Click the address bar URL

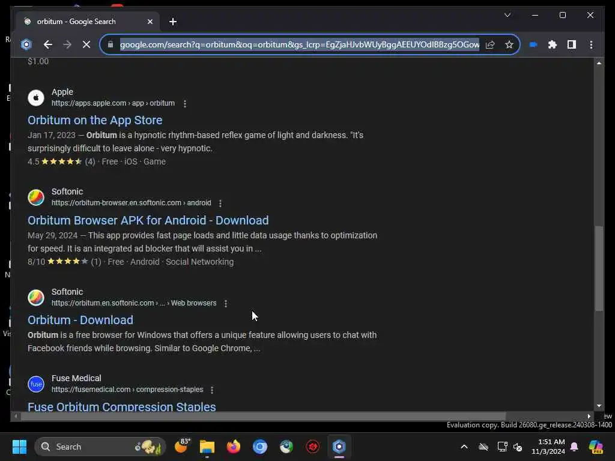(300, 44)
